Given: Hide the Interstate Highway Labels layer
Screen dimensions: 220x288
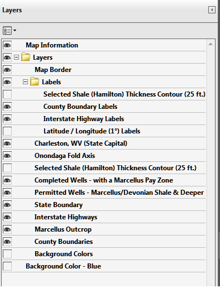Looking at the screenshot, I should 7,119.
